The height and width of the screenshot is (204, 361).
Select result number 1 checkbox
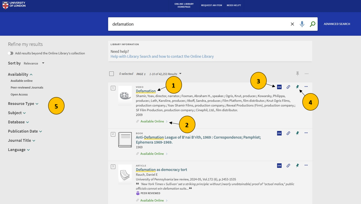[113, 88]
